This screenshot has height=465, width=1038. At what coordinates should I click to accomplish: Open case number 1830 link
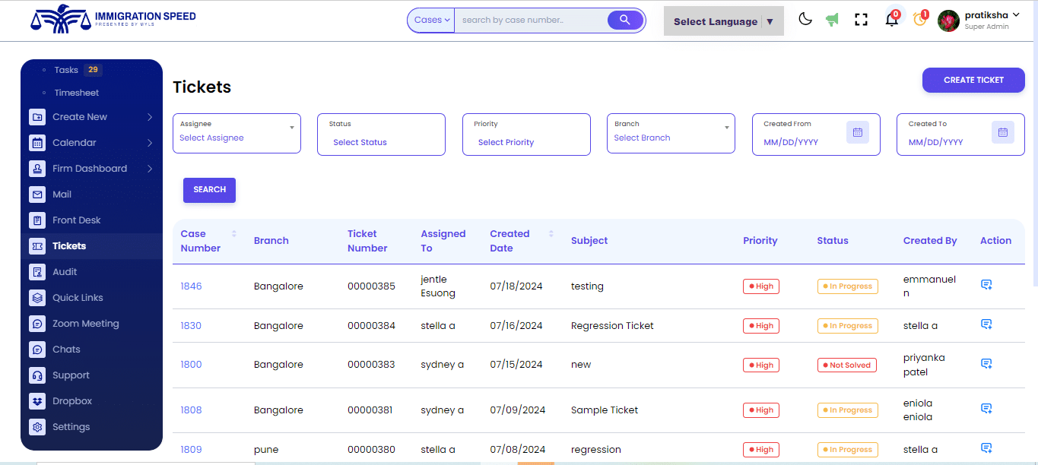click(191, 325)
